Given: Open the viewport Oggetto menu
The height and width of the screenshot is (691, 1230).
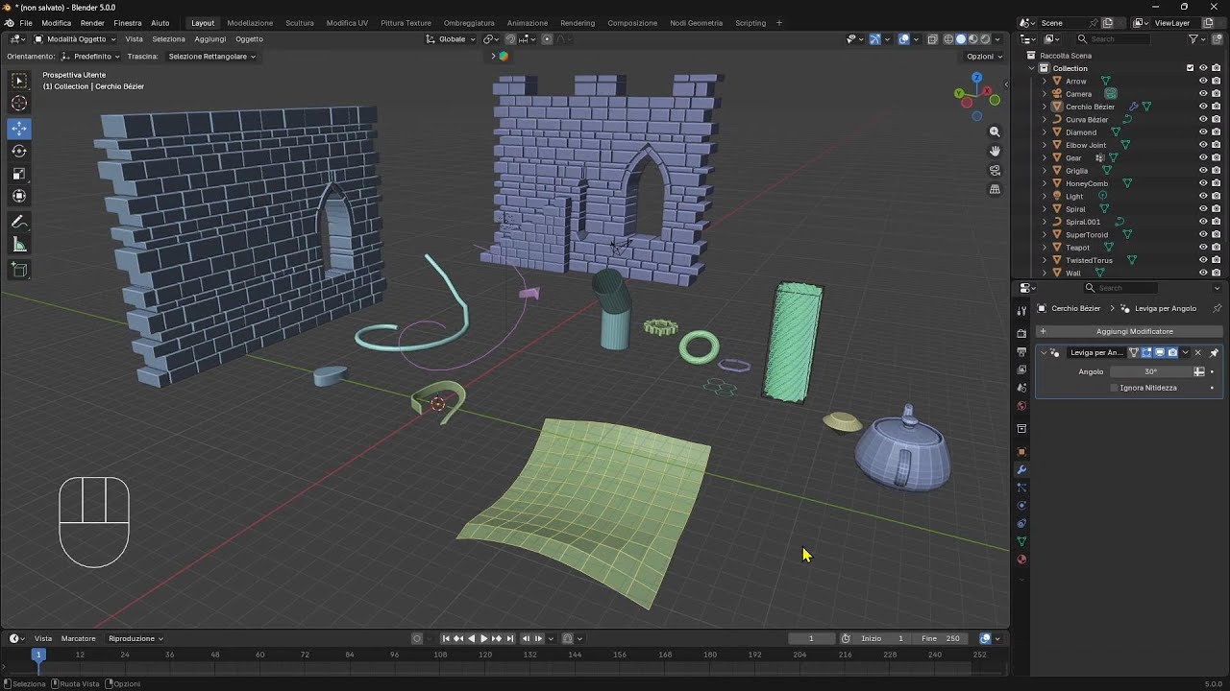Looking at the screenshot, I should click(x=249, y=39).
